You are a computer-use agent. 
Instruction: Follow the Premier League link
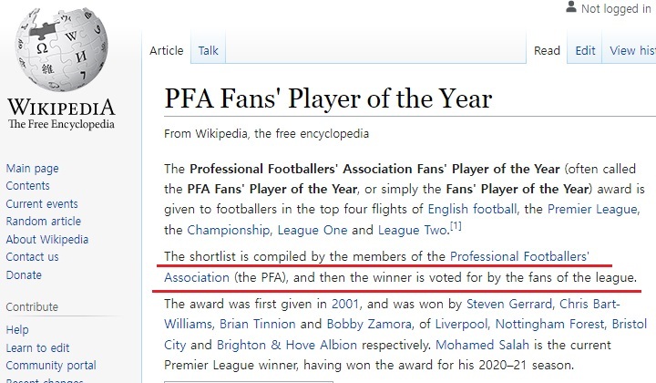593,209
